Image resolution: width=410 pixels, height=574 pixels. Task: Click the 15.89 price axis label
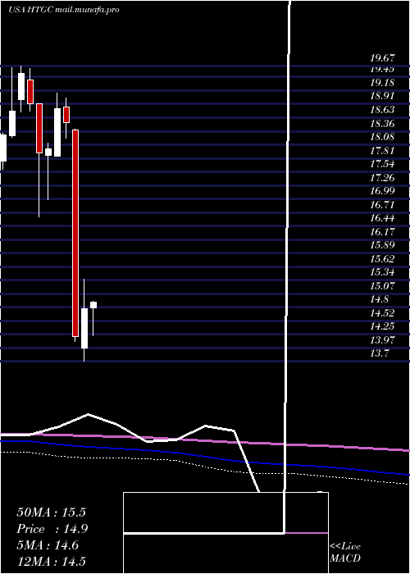382,246
